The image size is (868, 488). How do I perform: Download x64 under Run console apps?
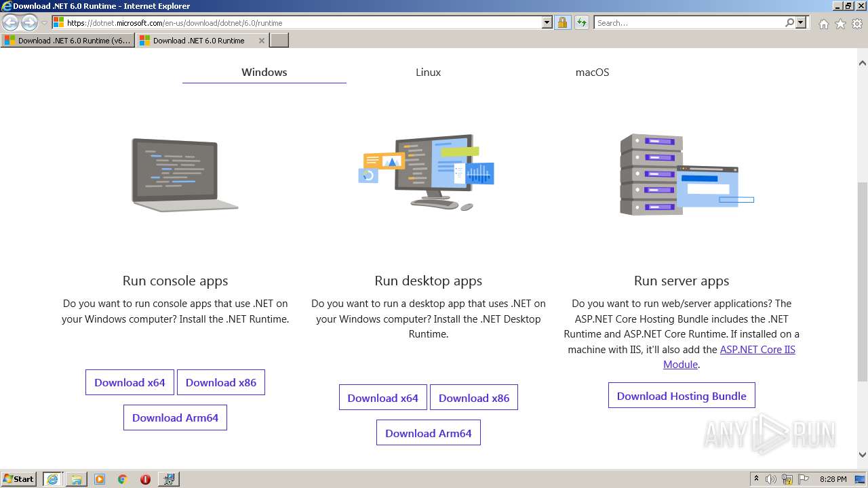coord(130,382)
